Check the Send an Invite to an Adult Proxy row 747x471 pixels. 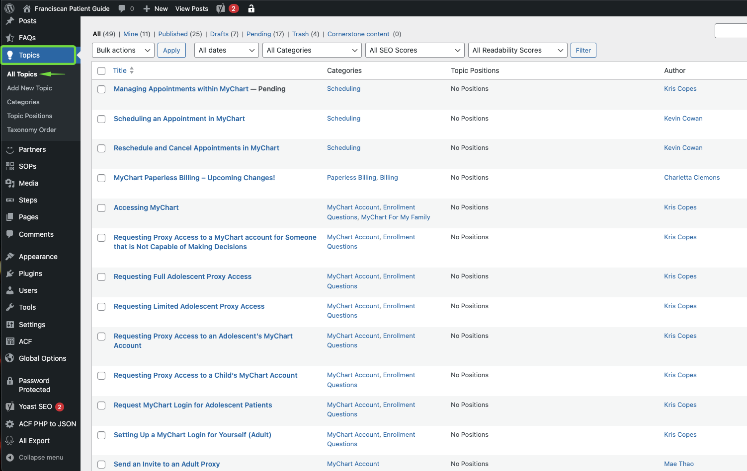pos(101,465)
